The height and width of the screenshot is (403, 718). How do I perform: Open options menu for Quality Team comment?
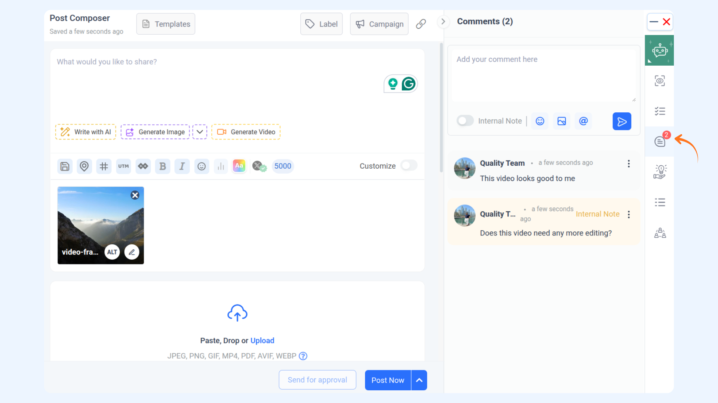click(629, 163)
